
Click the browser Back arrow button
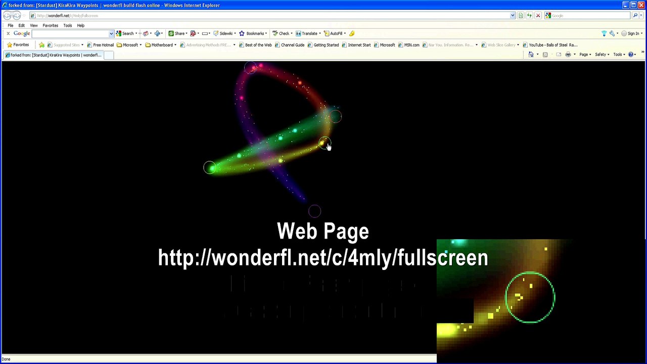point(7,16)
